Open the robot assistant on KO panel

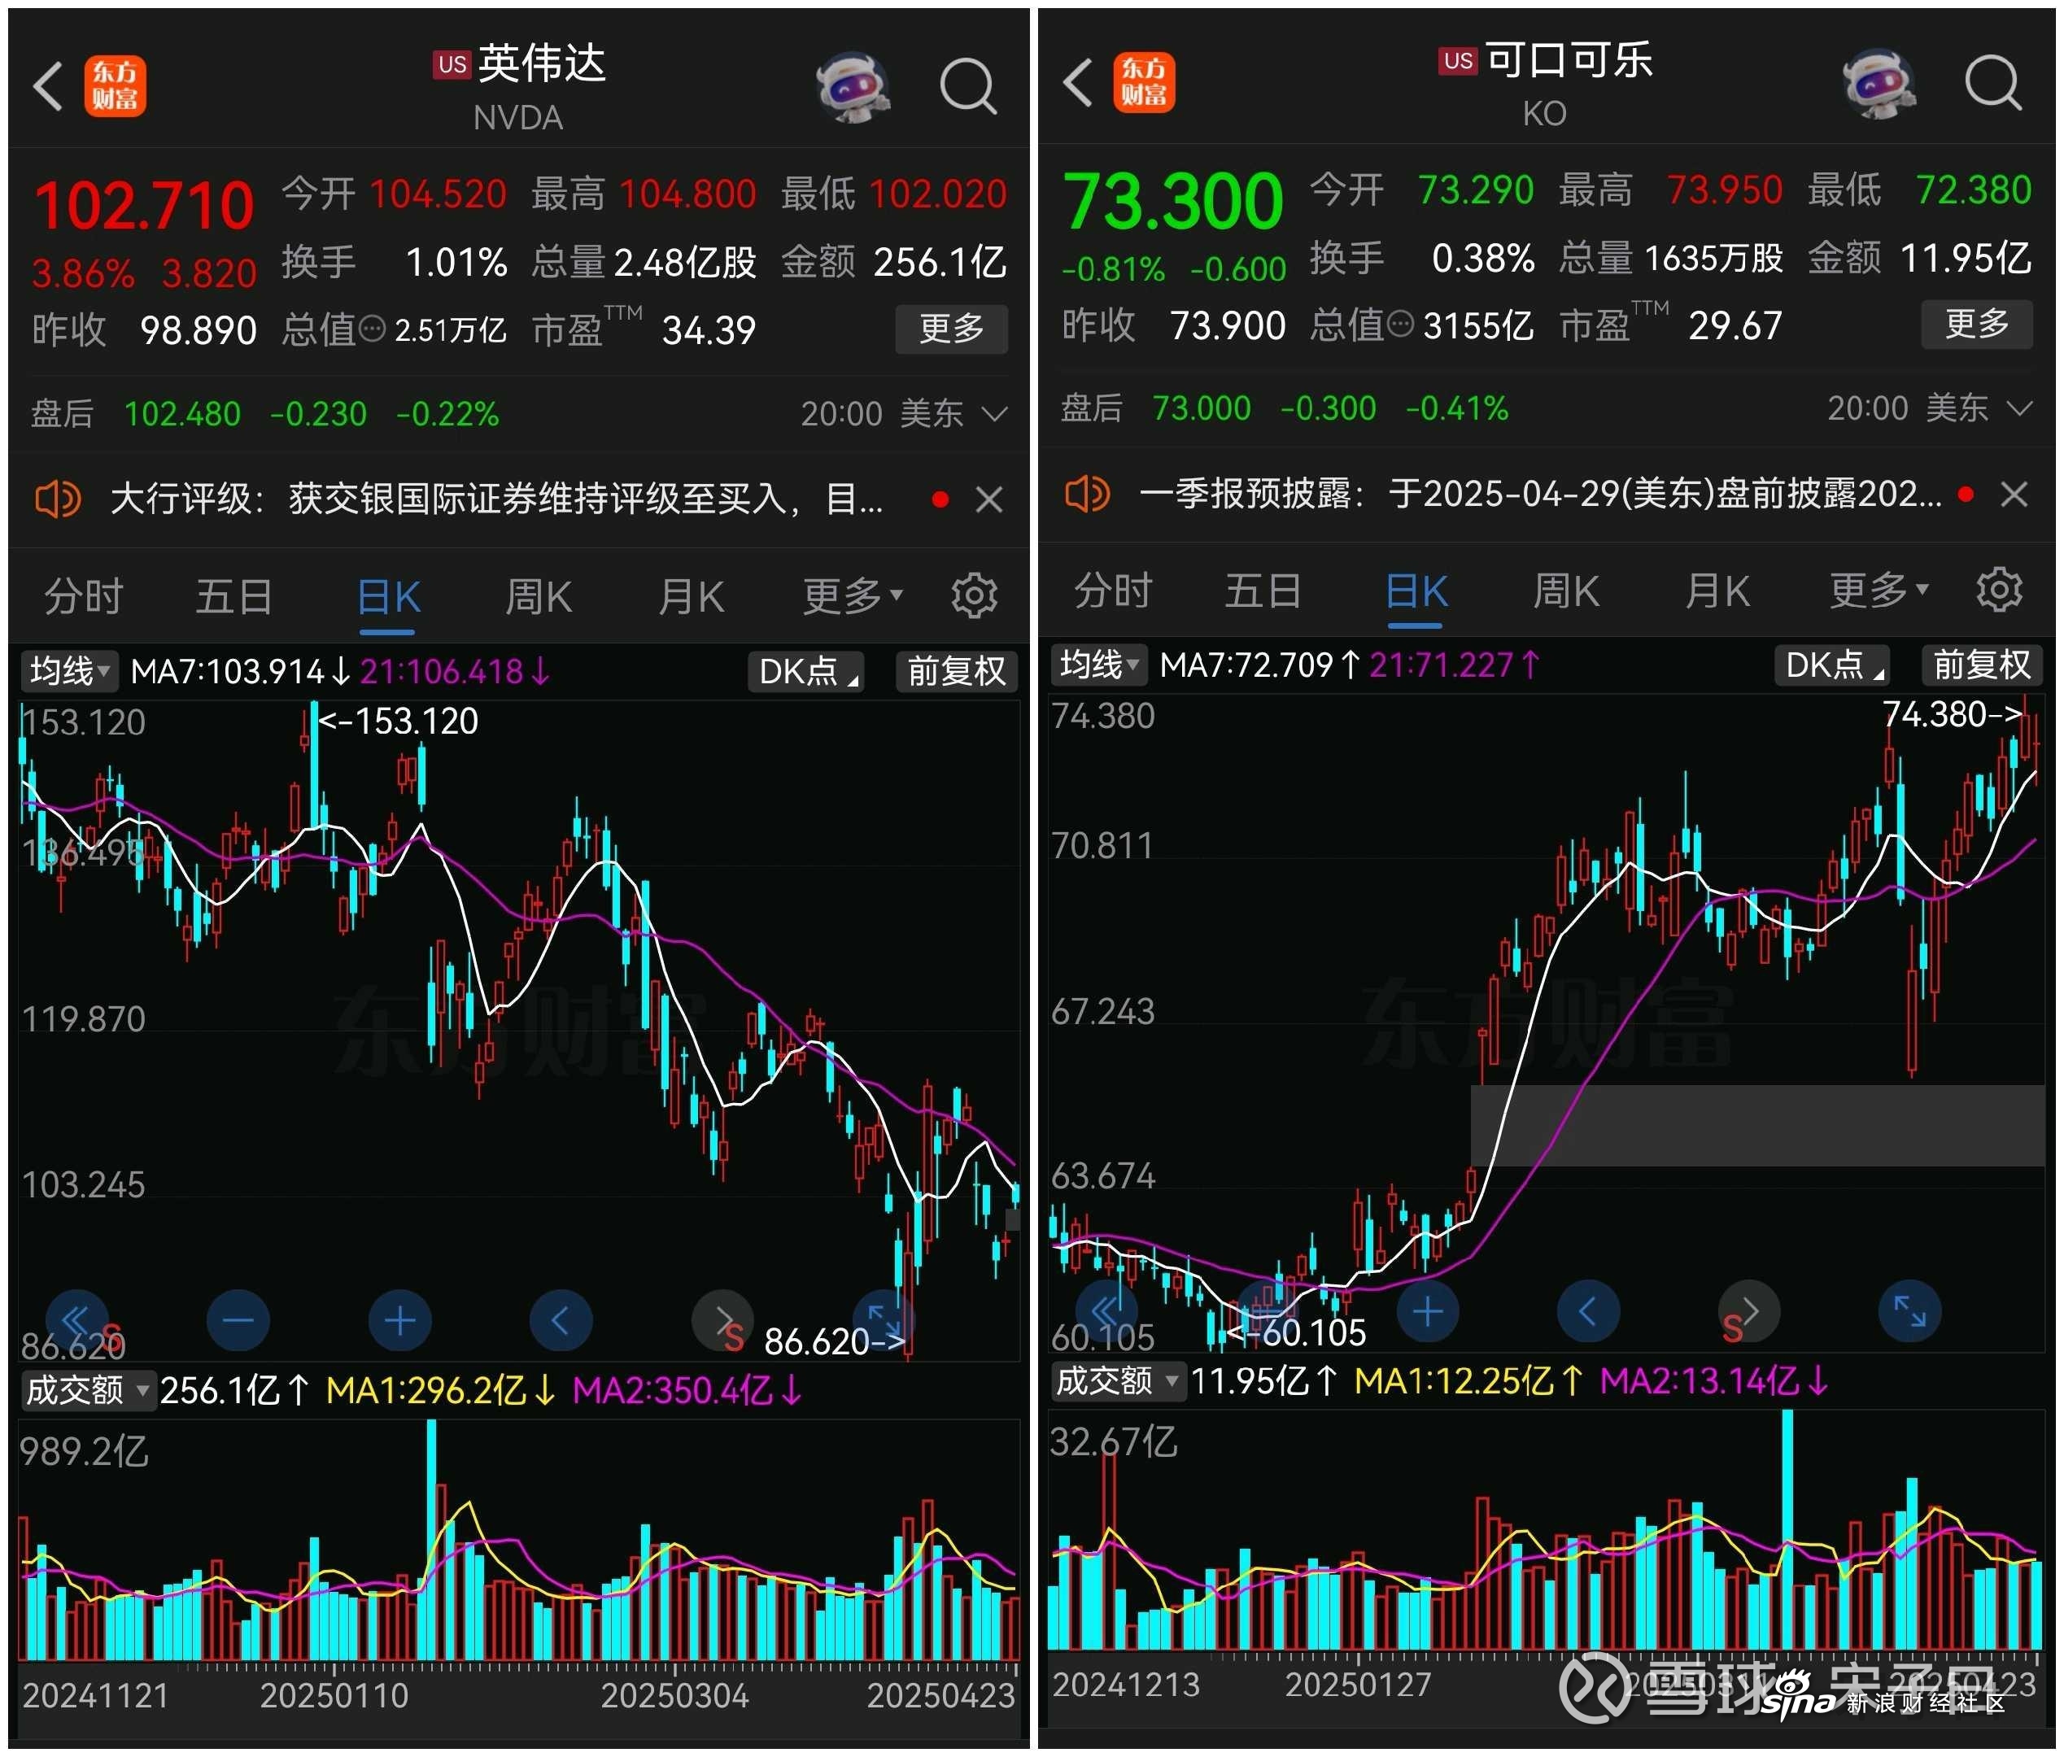(x=1879, y=83)
